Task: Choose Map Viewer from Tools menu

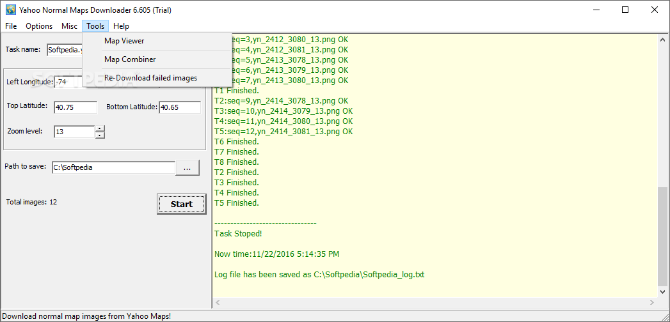Action: [157, 41]
